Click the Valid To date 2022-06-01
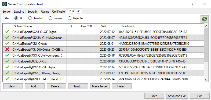This screenshot has height=100, width=211. pos(107,44)
